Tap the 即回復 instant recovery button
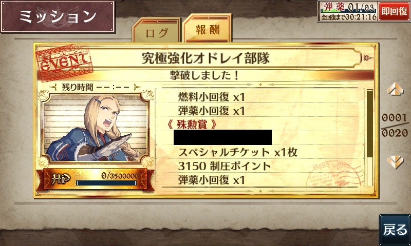This screenshot has height=246, width=411. click(394, 11)
